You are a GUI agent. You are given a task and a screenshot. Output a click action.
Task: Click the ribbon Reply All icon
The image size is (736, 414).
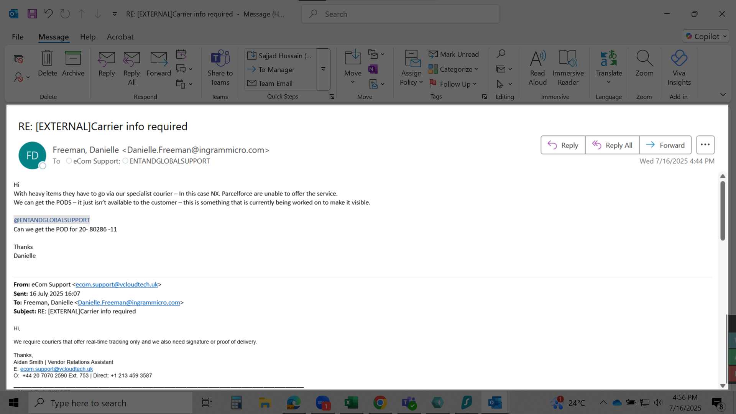click(131, 68)
